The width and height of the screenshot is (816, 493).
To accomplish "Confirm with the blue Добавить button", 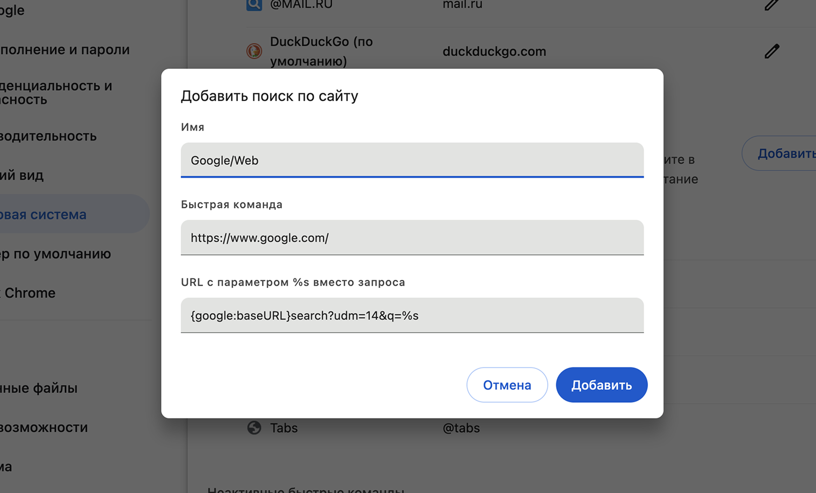I will pos(601,385).
